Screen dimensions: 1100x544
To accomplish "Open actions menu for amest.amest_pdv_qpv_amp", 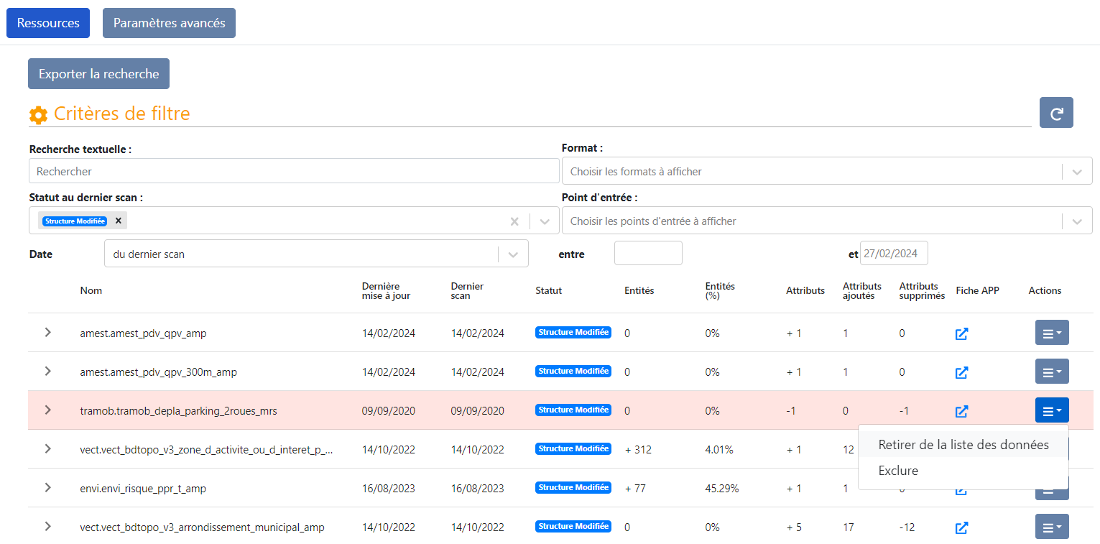I will (1052, 333).
